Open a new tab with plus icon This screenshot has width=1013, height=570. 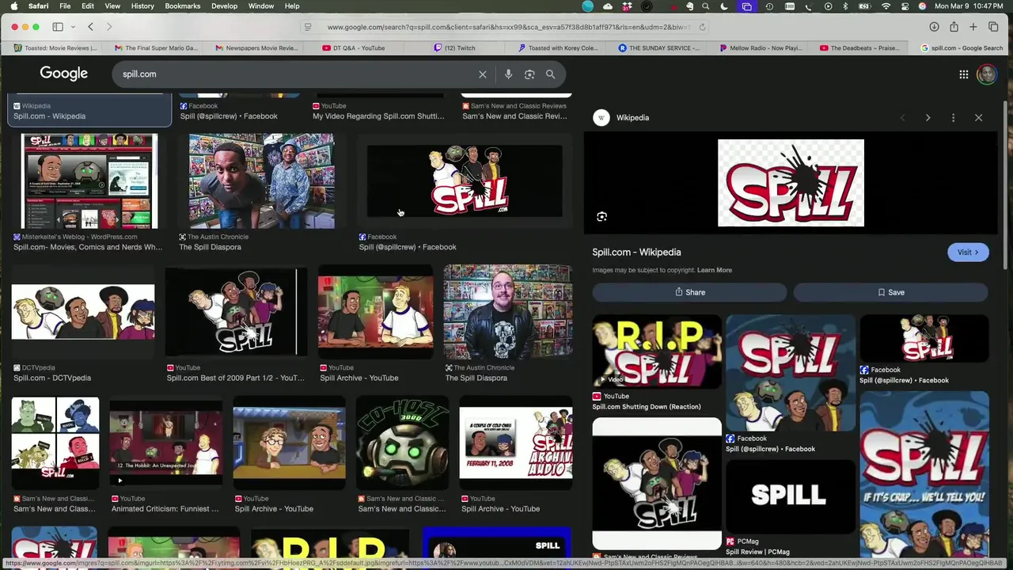973,27
